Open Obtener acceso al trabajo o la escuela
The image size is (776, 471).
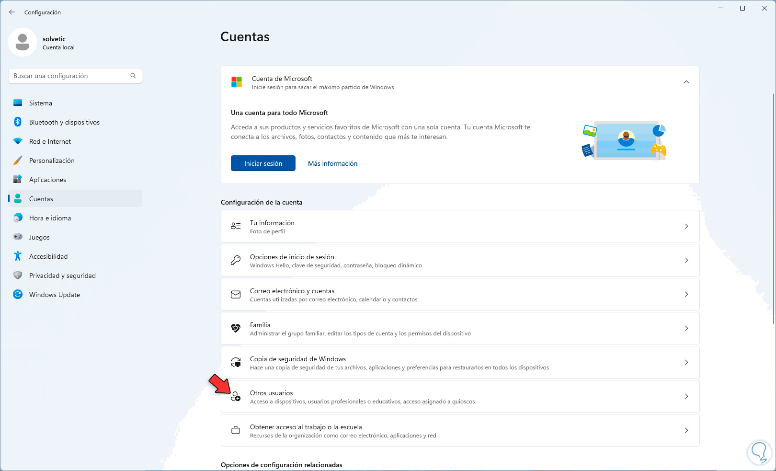pos(460,430)
